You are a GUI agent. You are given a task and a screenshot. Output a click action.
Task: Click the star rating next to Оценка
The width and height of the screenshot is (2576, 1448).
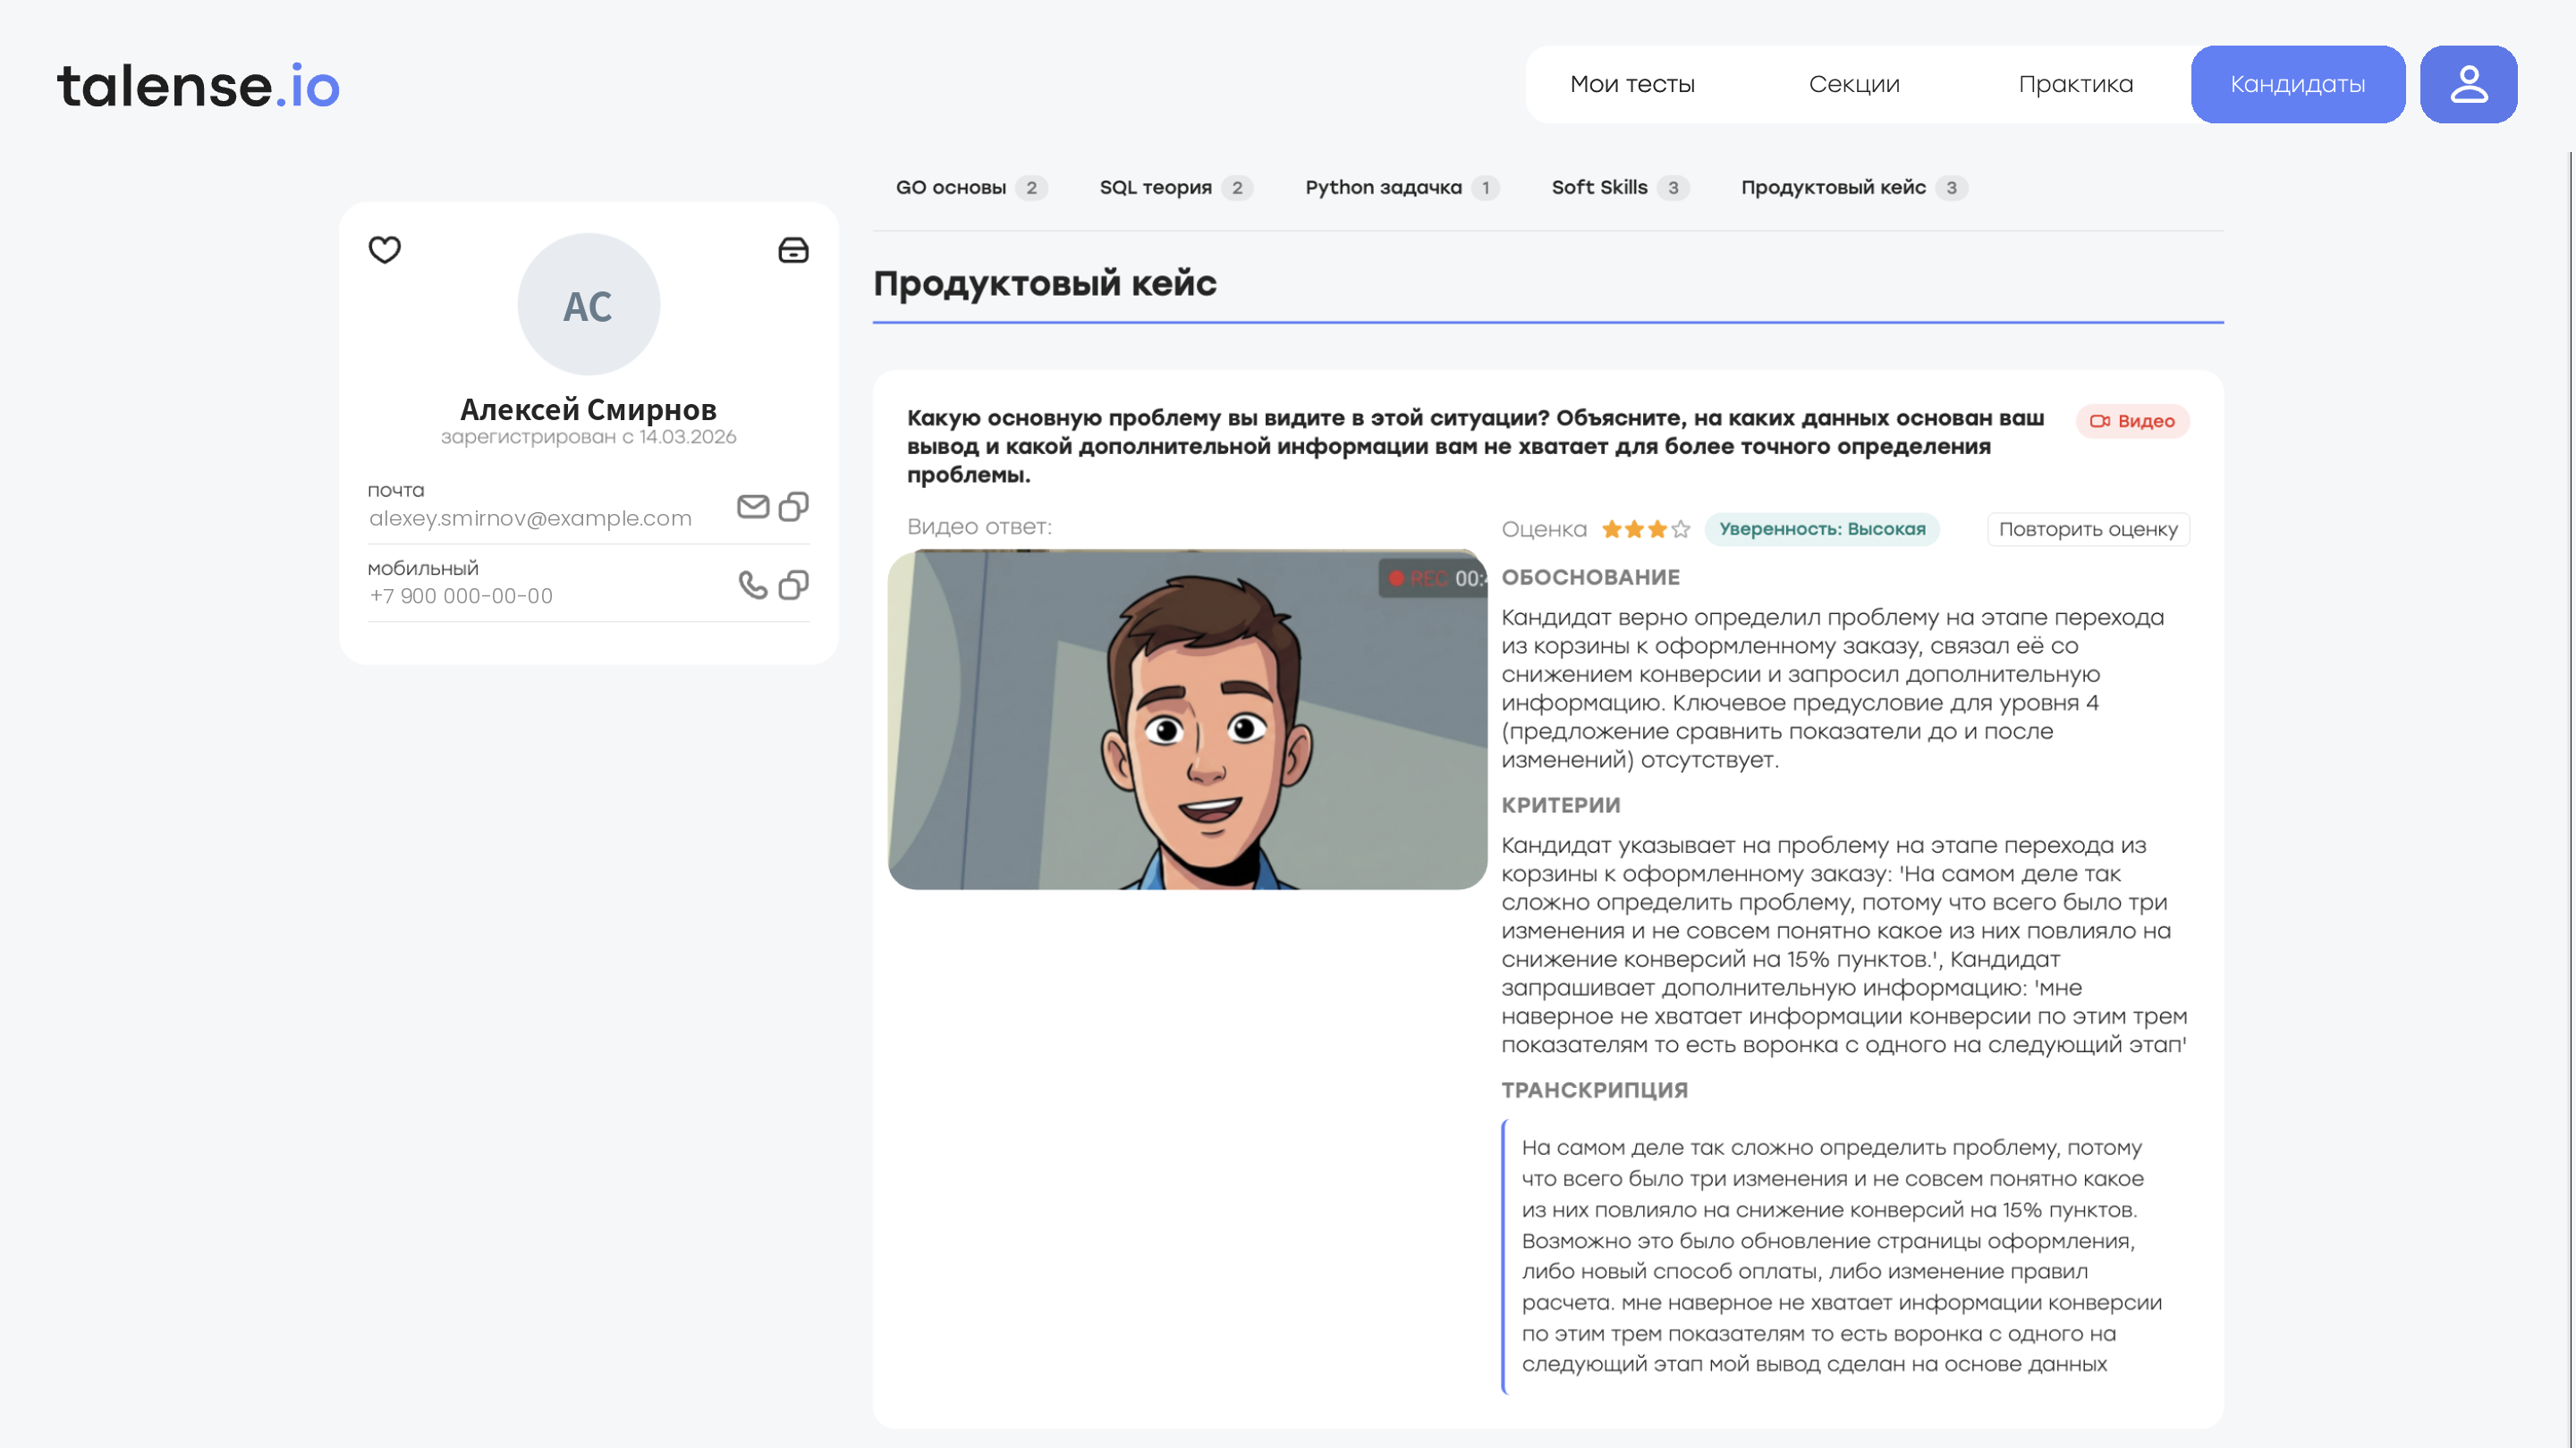[x=1645, y=530]
